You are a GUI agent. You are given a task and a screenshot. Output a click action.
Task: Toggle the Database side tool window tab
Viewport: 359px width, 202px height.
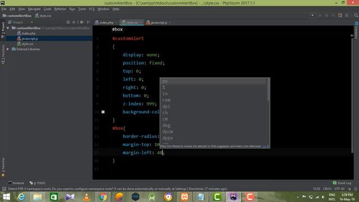[x=357, y=30]
